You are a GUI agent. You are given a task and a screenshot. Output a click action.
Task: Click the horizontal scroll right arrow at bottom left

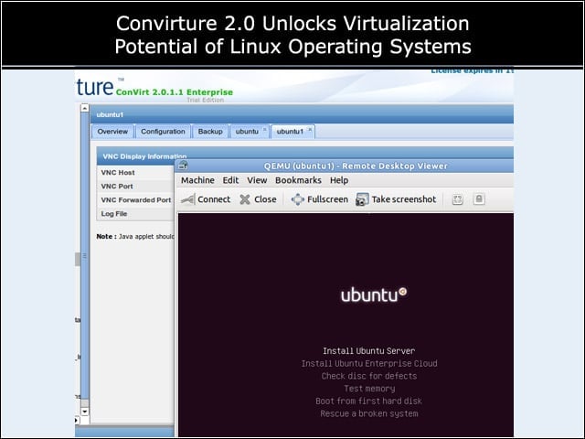click(x=77, y=420)
